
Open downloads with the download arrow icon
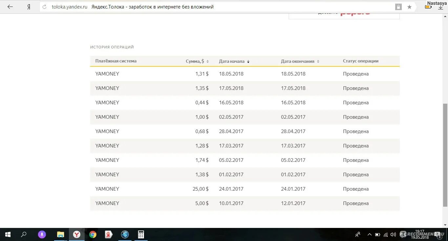[x=440, y=7]
